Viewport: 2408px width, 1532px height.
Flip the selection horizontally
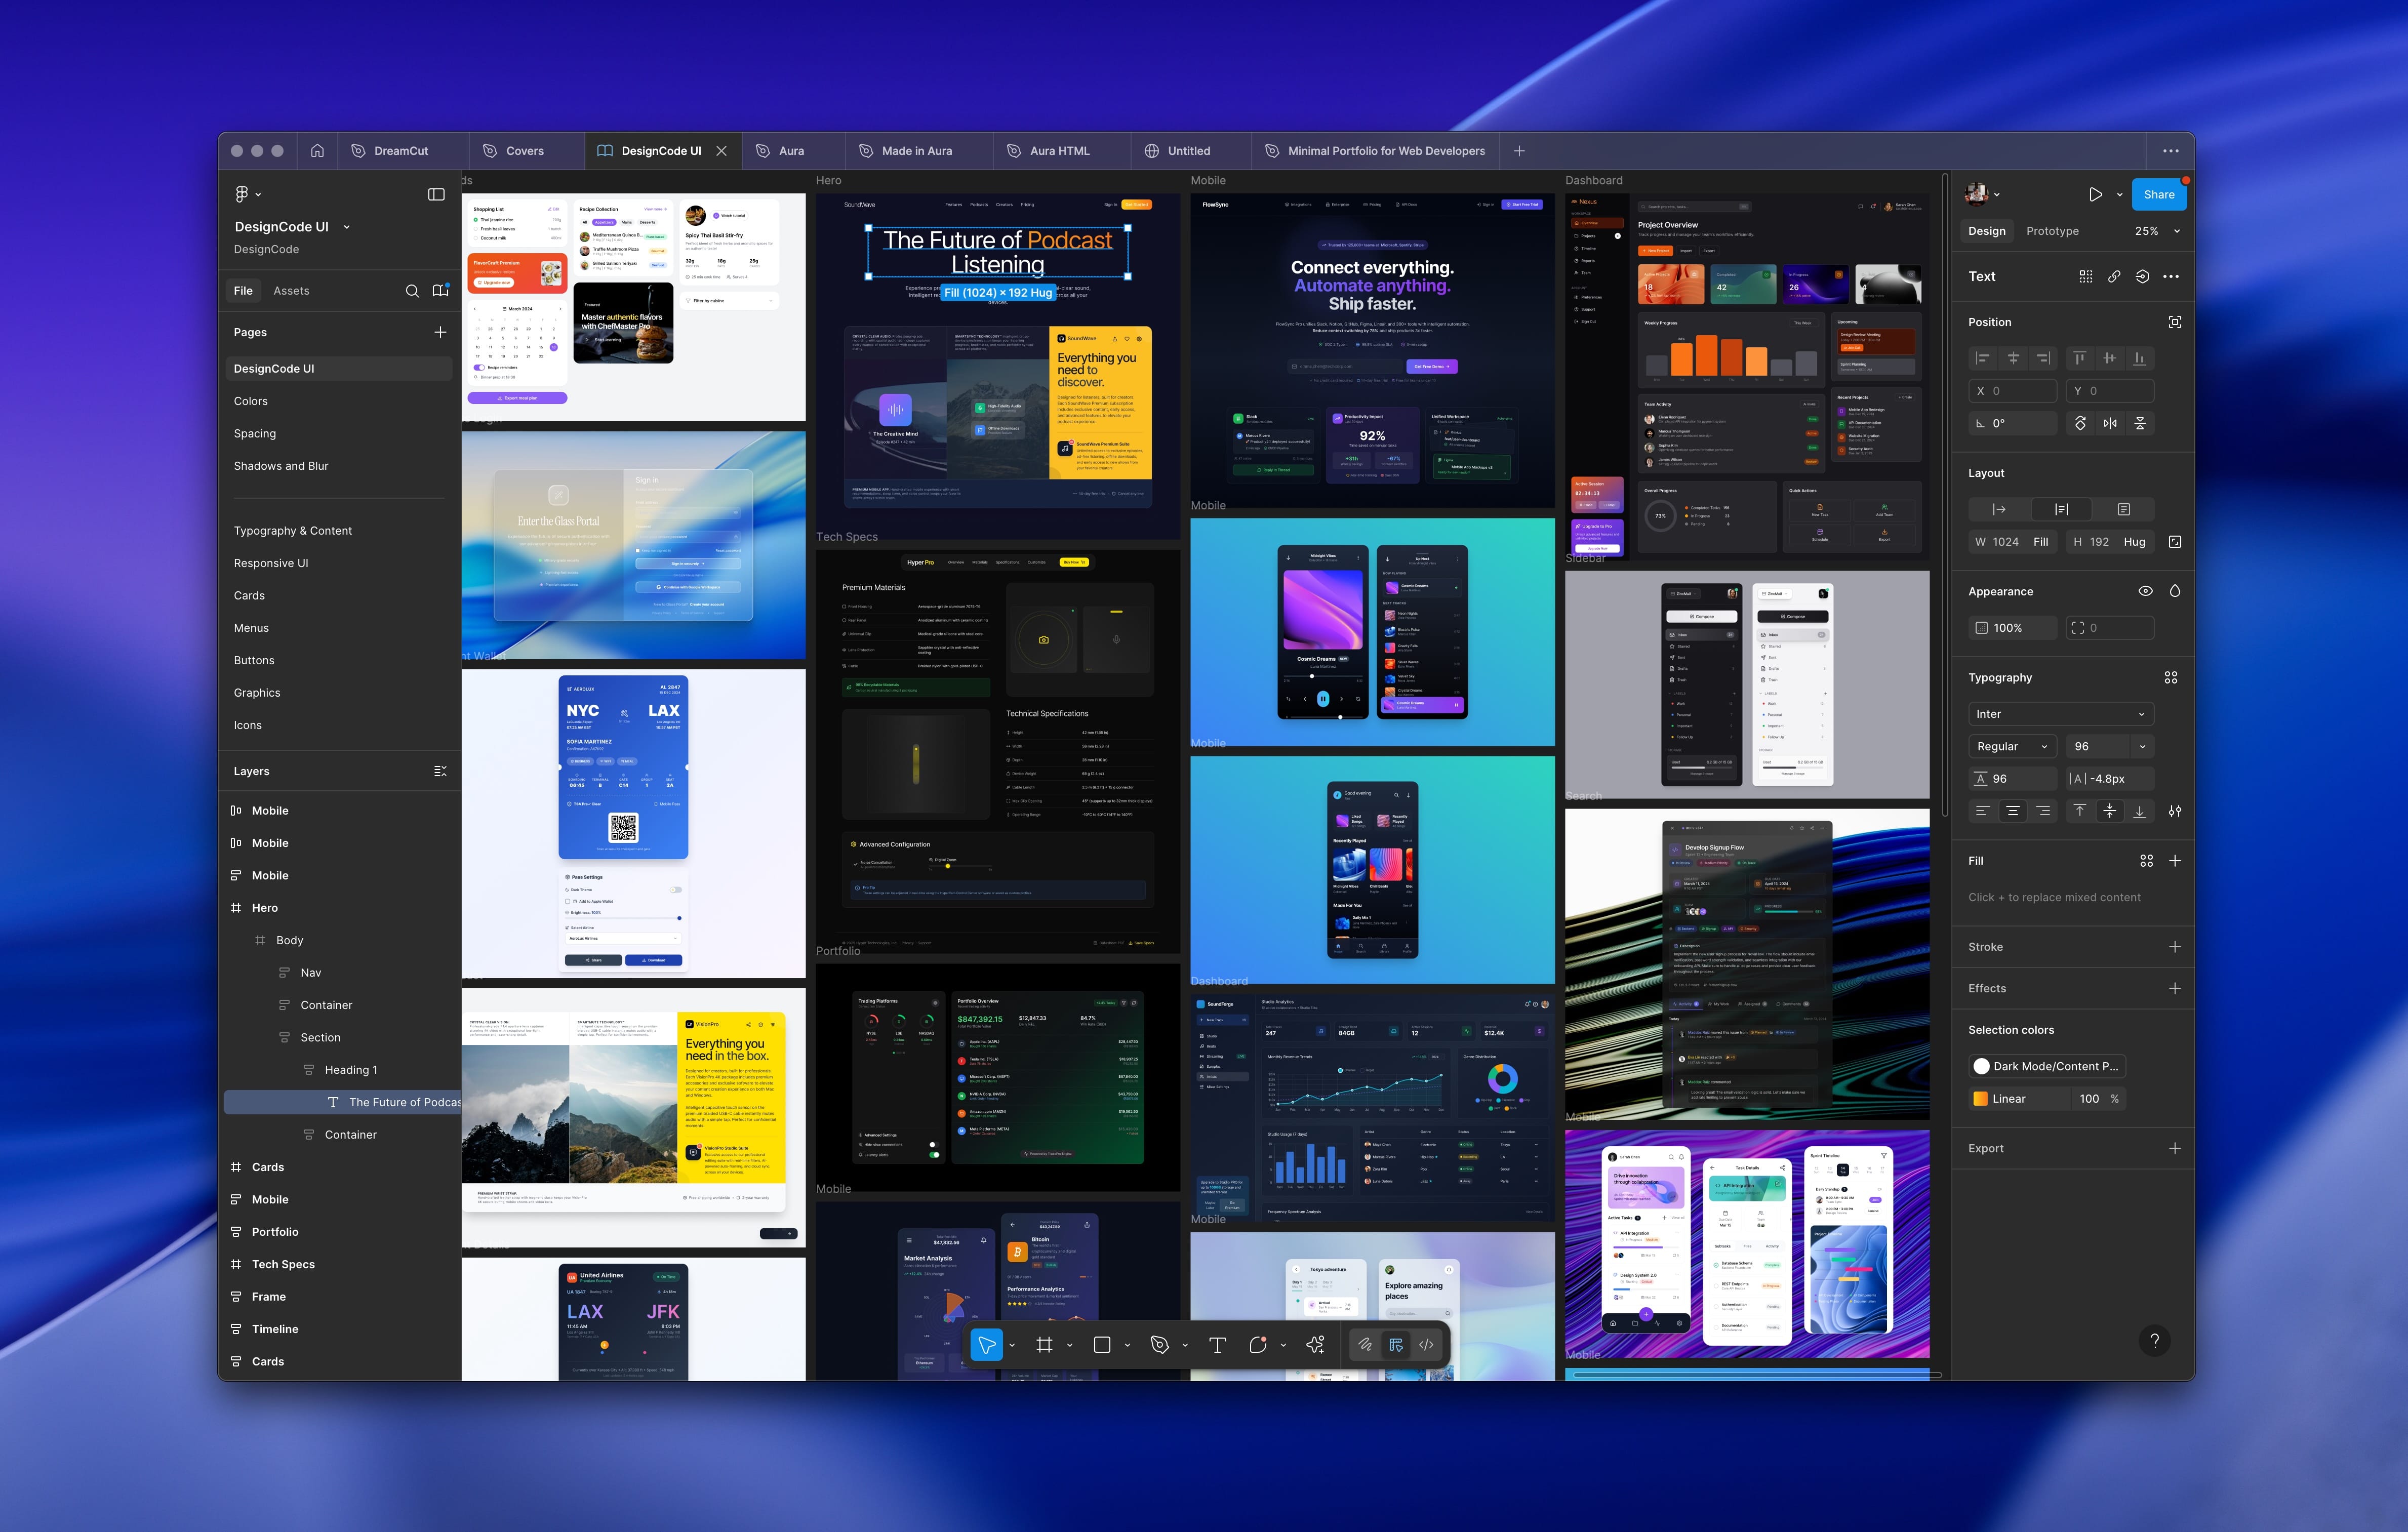(x=2110, y=423)
